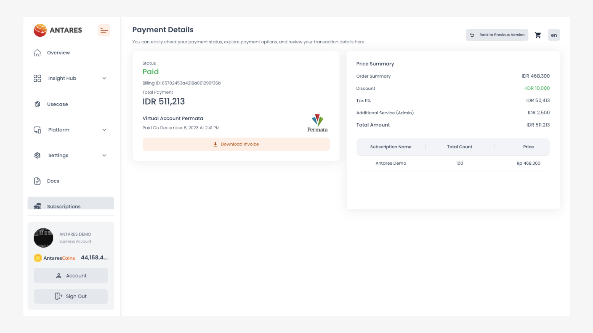The image size is (593, 333).
Task: Click the Overview home icon
Action: point(37,53)
